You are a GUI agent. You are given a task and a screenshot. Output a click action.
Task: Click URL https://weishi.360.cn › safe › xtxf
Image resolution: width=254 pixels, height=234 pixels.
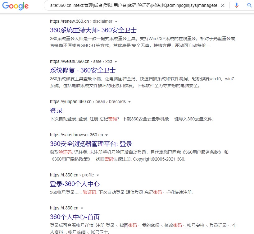click(x=81, y=61)
